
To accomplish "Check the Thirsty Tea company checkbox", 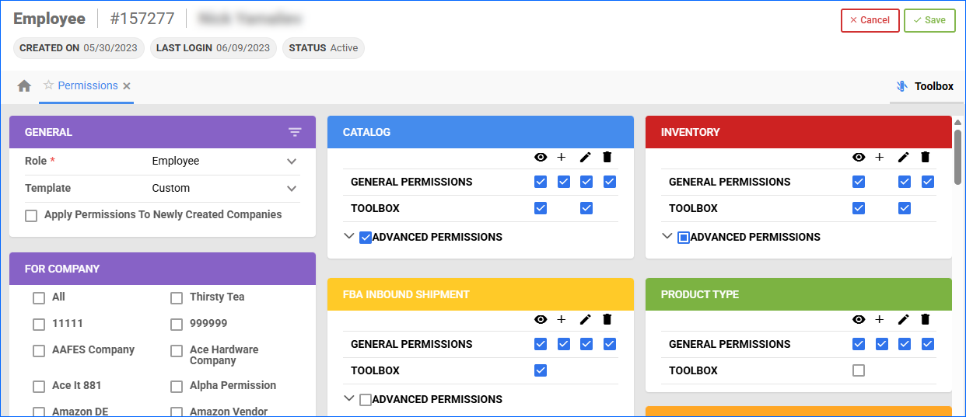I will click(177, 298).
